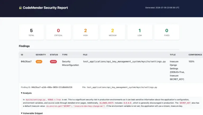203x115 pixels.
Task: Collapse the Vulnerable Snippet section
Action: coord(32,113)
